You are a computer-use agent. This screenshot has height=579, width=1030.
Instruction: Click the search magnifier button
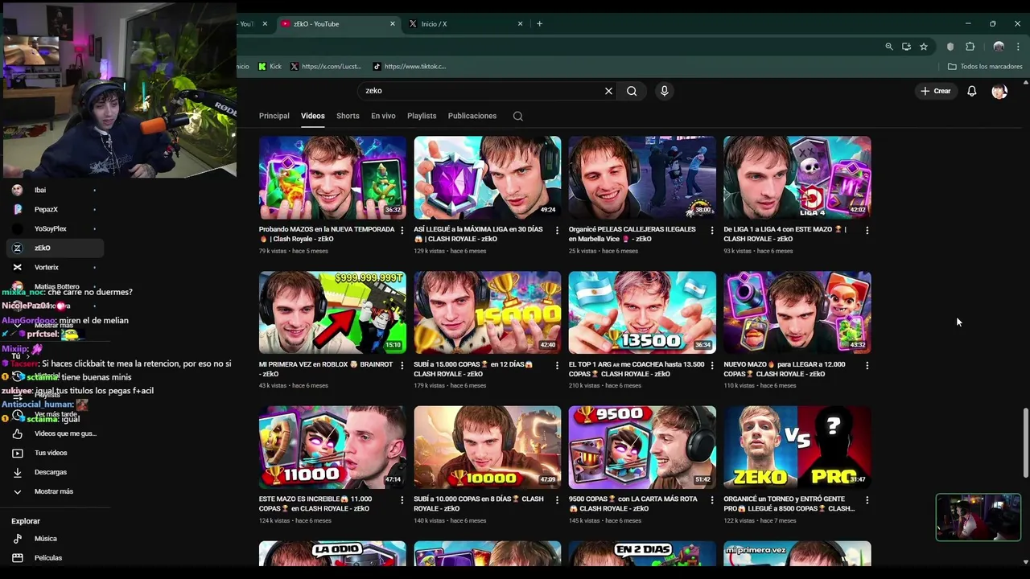pos(632,91)
